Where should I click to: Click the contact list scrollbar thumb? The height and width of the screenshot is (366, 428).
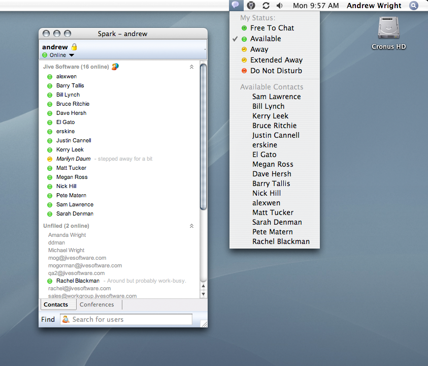tap(204, 136)
